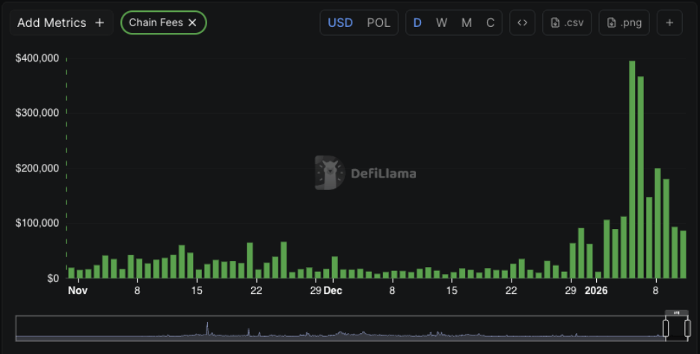Click the top grip of range selector
The width and height of the screenshot is (700, 354).
(677, 313)
